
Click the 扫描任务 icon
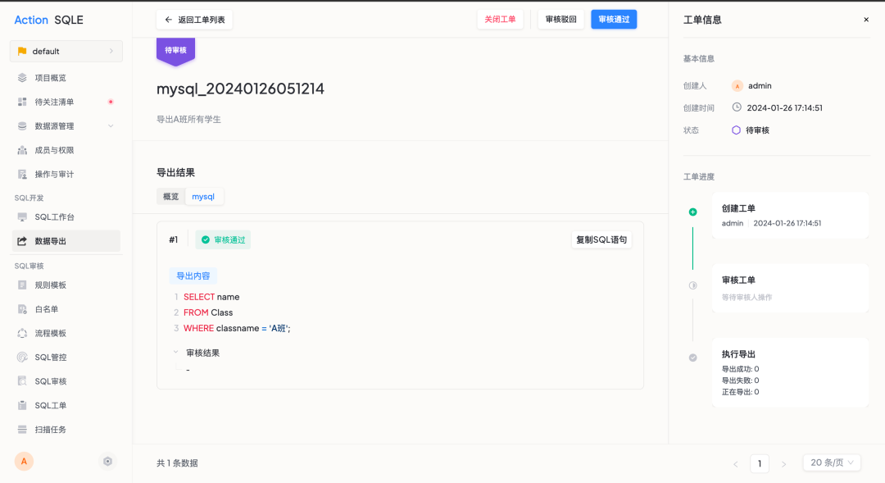click(22, 430)
